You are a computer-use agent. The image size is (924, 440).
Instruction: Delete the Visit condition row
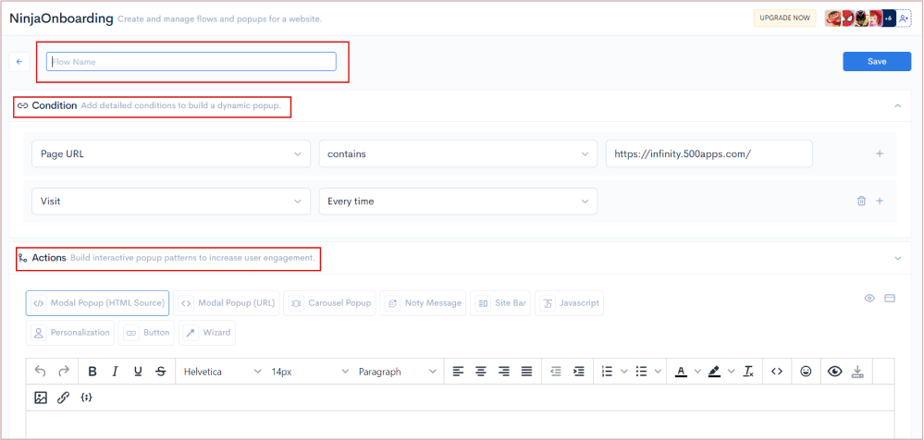pos(861,201)
